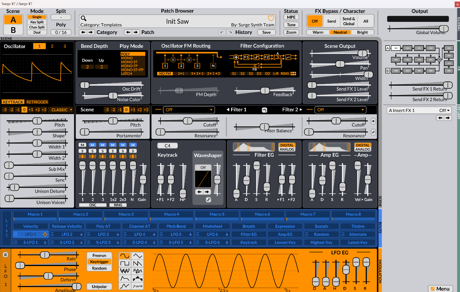Screen dimensions: 460x292
Task: Click the link icon beside Filter 2 Resonance
Action: point(373,132)
